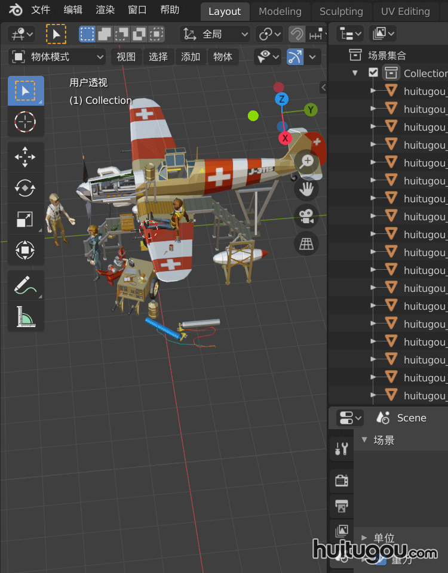Select the Scale tool
The height and width of the screenshot is (573, 448).
coord(25,219)
